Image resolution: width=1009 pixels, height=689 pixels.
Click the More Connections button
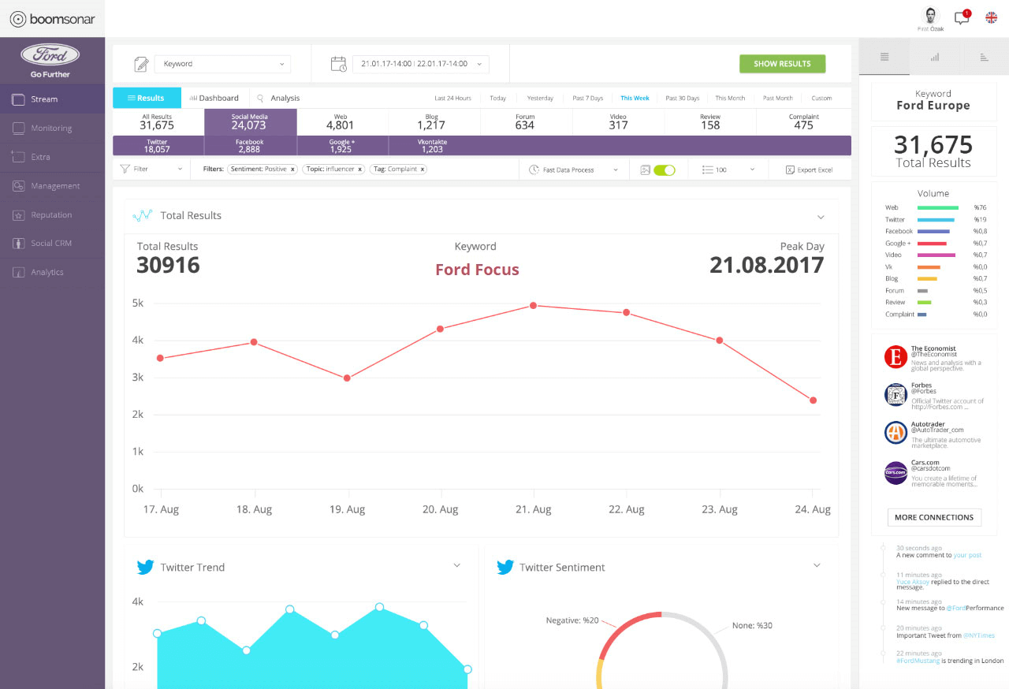(x=934, y=517)
